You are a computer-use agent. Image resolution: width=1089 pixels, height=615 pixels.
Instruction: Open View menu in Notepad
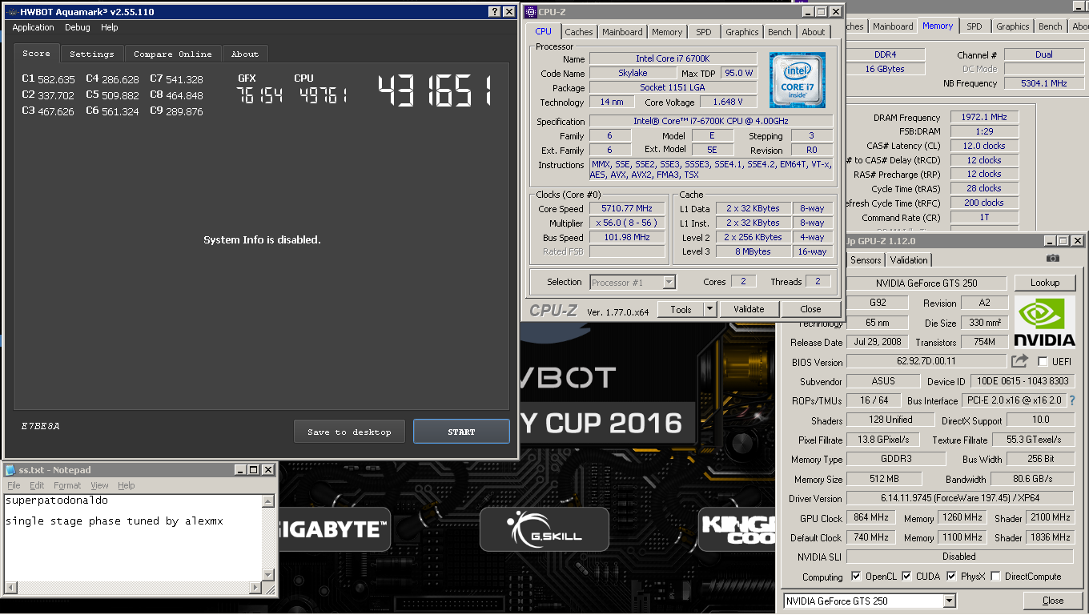click(x=99, y=485)
